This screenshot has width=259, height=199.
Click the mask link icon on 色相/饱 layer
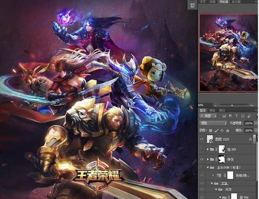click(x=225, y=175)
